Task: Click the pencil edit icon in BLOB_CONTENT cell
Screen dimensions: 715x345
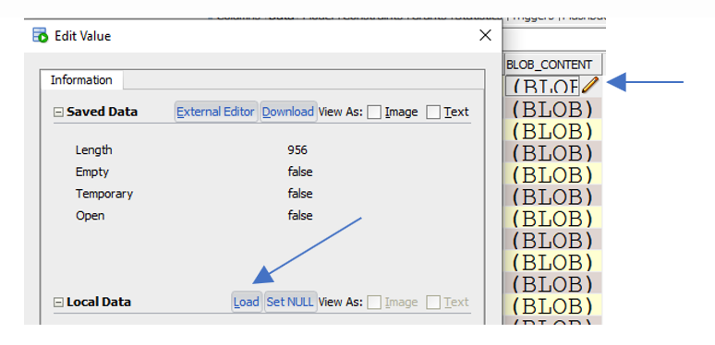Action: pos(590,85)
